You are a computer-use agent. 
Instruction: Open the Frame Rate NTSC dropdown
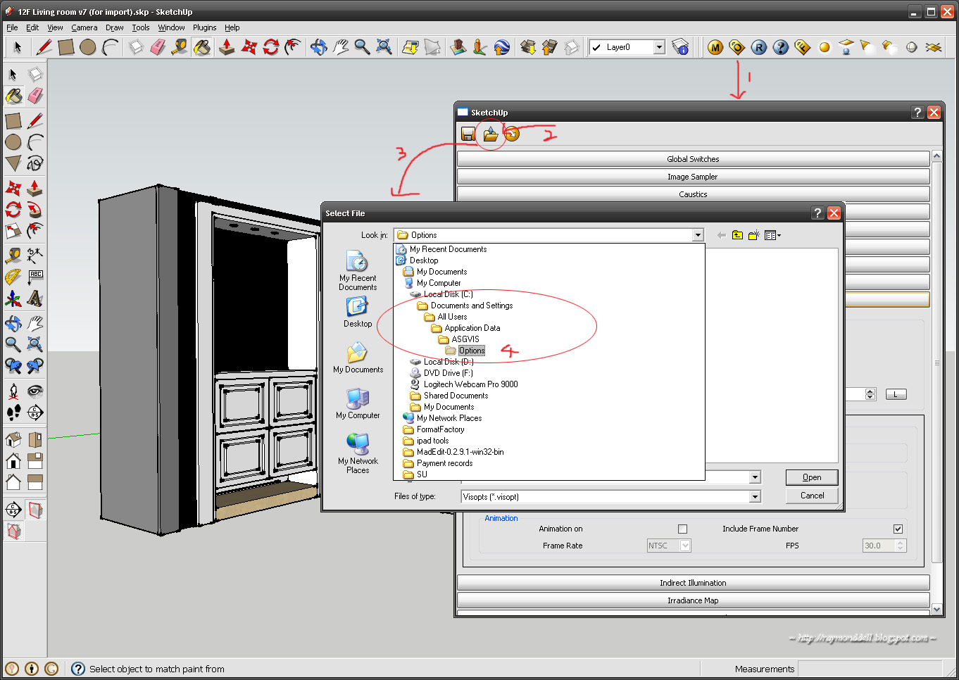[686, 546]
